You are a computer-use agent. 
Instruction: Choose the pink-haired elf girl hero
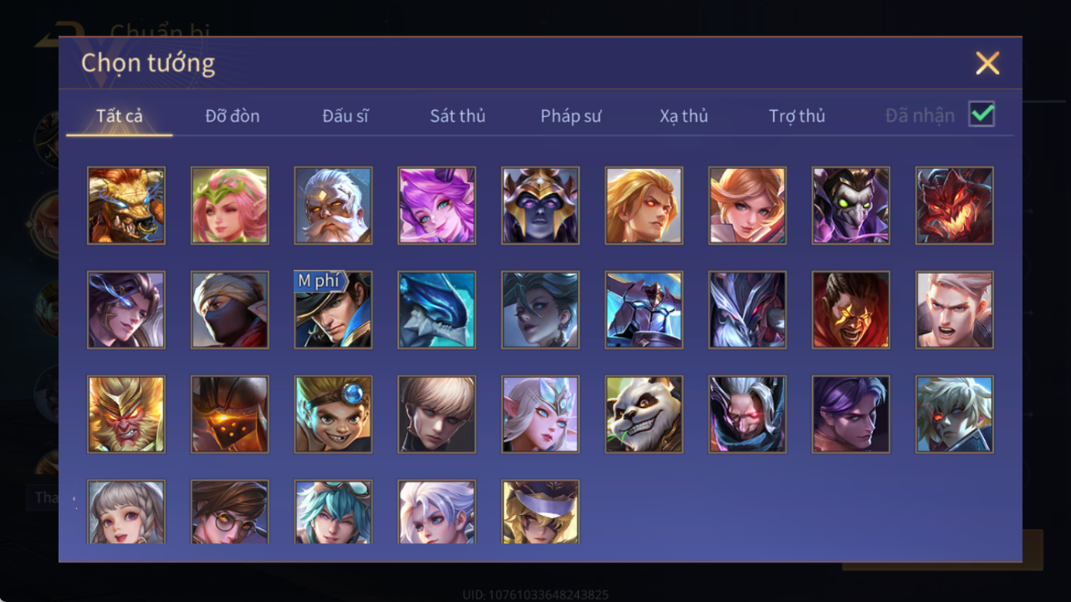click(230, 206)
